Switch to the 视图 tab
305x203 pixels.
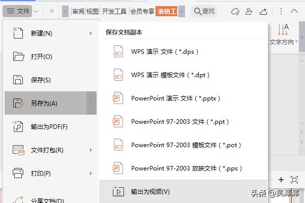coord(93,12)
